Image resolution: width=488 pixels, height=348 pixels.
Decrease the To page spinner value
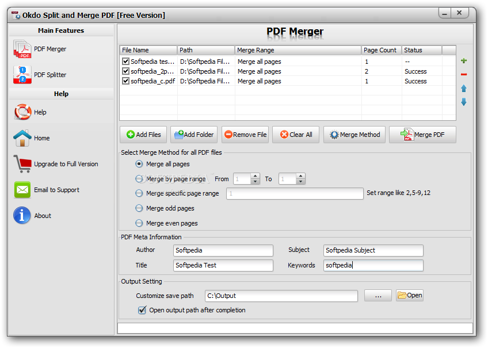(x=300, y=181)
